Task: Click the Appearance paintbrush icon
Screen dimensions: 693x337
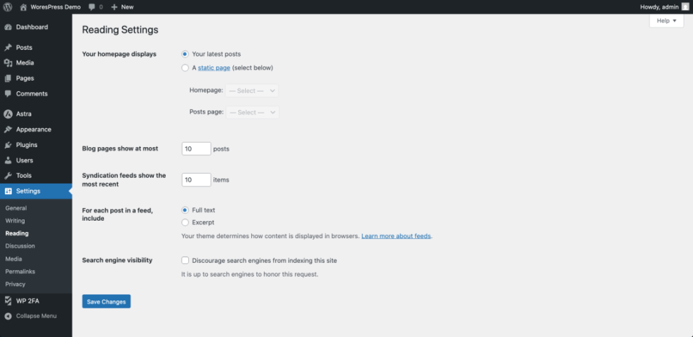Action: click(x=8, y=130)
